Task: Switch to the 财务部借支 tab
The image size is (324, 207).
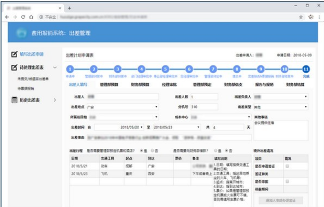Action: click(233, 85)
